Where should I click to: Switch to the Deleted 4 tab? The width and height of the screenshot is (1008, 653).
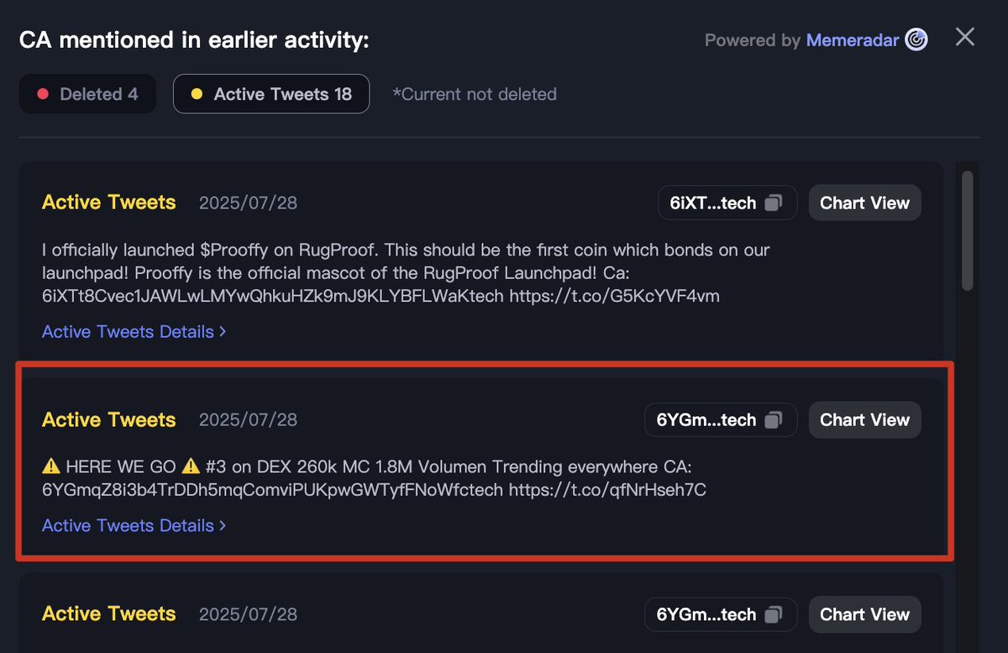pyautogui.click(x=87, y=94)
